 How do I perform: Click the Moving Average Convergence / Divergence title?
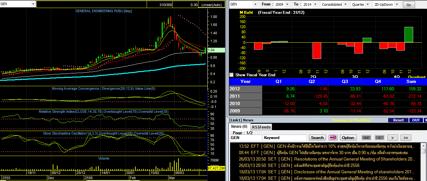104,88
